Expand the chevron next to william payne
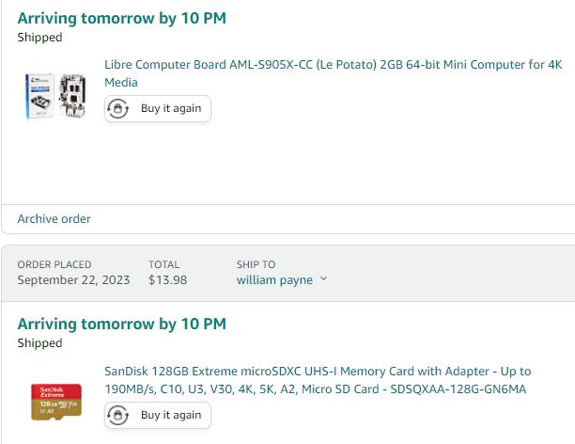This screenshot has width=575, height=444. point(323,278)
